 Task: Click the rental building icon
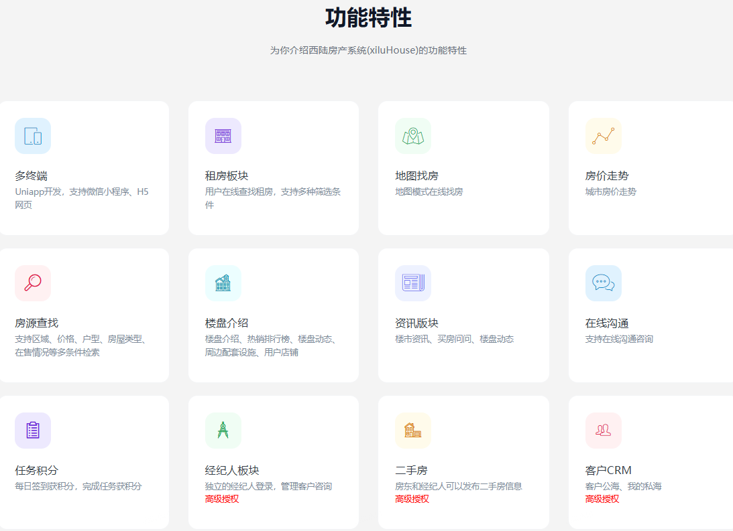tap(223, 136)
